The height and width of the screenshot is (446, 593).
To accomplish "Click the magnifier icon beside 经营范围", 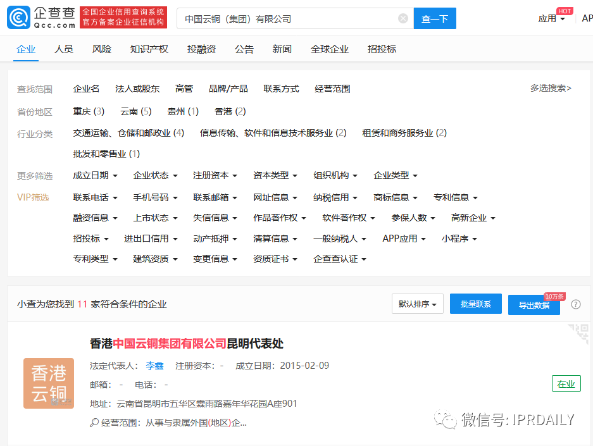I will point(94,423).
